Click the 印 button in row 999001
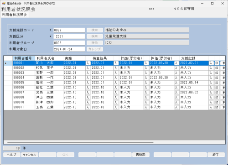Viewport: 228px width, 165px height. [x=217, y=63]
